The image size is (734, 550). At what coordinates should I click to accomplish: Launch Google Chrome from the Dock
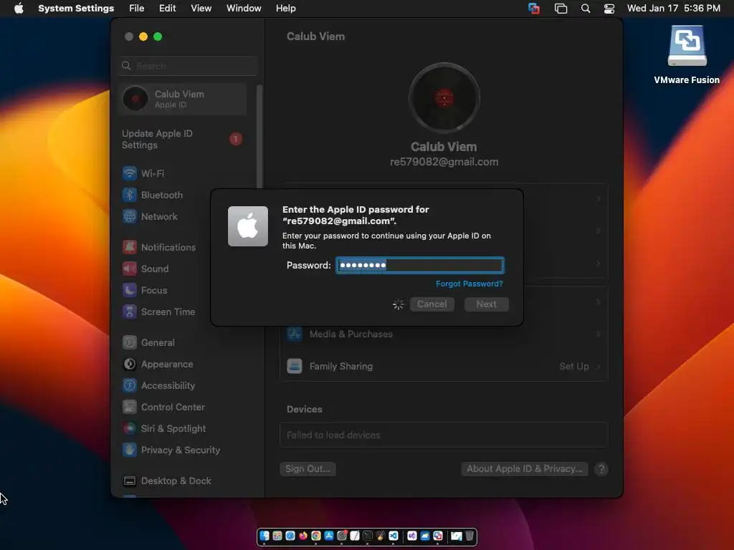tap(316, 536)
